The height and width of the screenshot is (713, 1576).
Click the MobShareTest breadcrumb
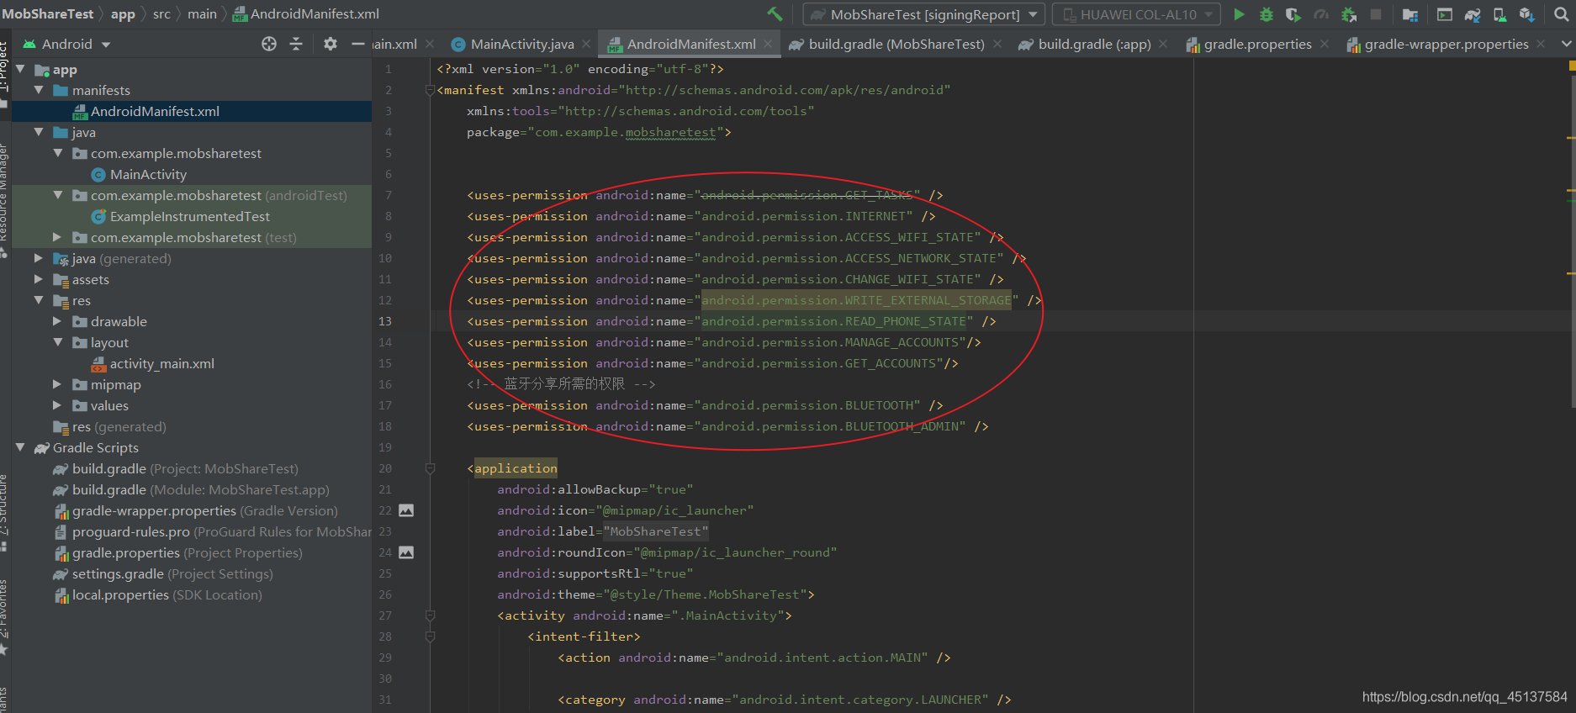[x=48, y=14]
